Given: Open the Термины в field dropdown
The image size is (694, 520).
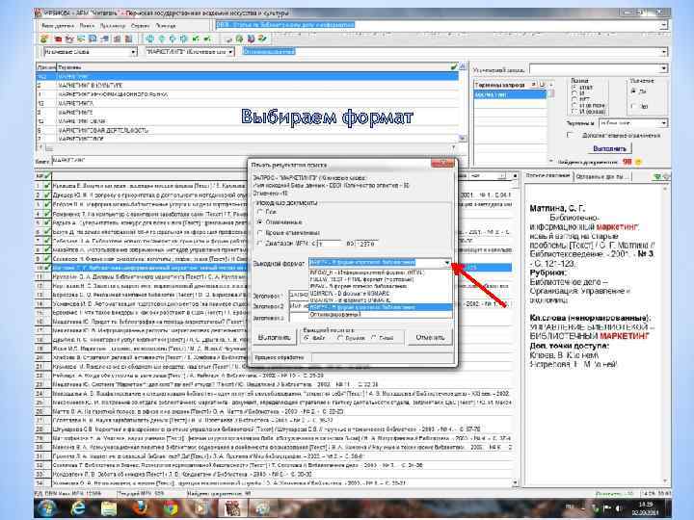Looking at the screenshot, I should (x=663, y=123).
